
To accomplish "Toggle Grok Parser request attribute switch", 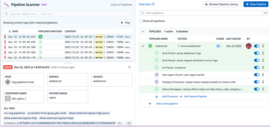I will 257,60.
